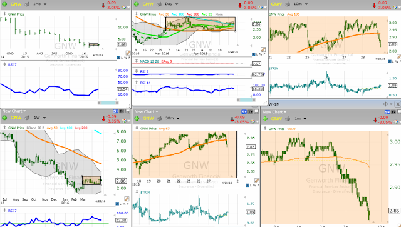Screen dimensions: 401x227
Task: Open drawing tools pencil on Day chart
Action: pyautogui.click(x=263, y=49)
